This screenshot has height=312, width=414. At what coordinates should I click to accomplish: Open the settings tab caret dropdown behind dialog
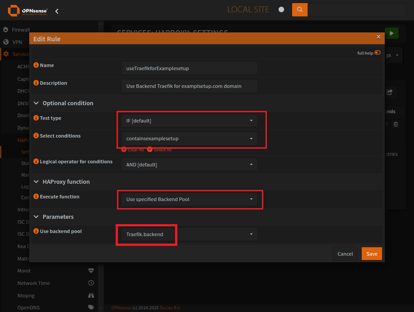(x=397, y=55)
